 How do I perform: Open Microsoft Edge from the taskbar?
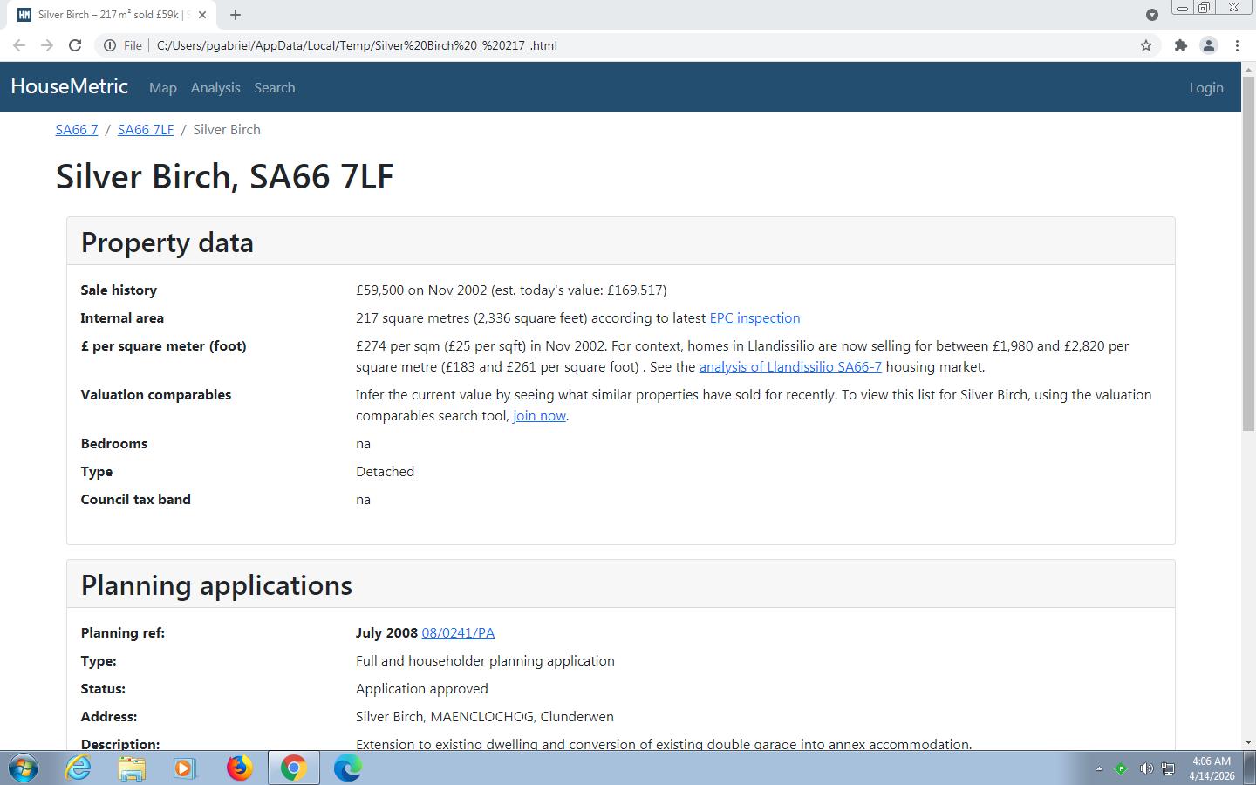(x=347, y=768)
